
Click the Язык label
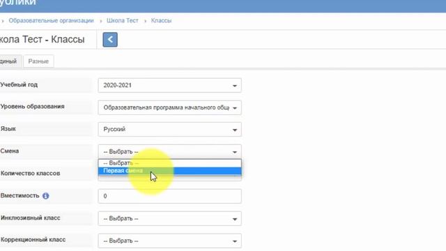point(8,128)
